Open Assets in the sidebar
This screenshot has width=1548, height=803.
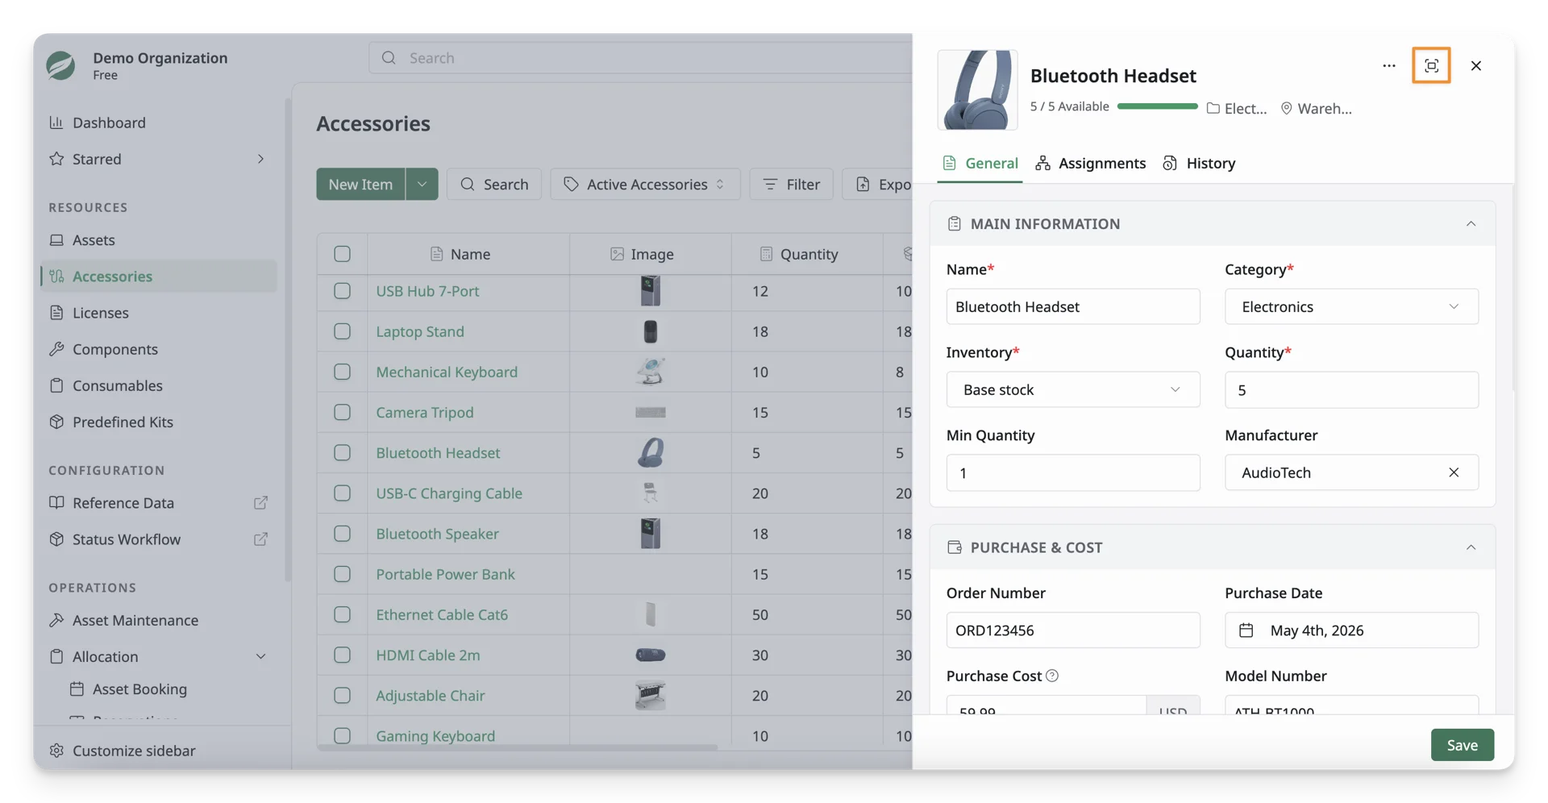94,239
